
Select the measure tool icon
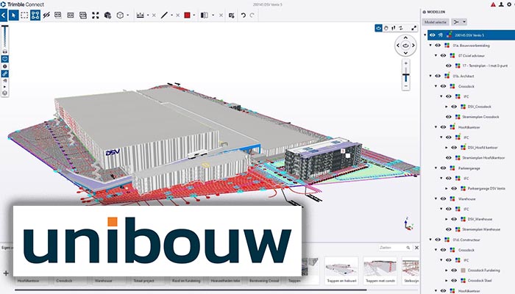141,15
